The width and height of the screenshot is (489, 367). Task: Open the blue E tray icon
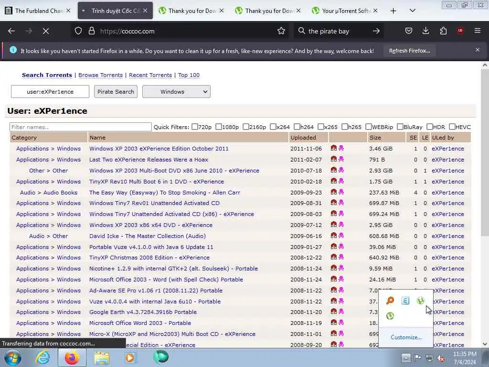click(405, 301)
